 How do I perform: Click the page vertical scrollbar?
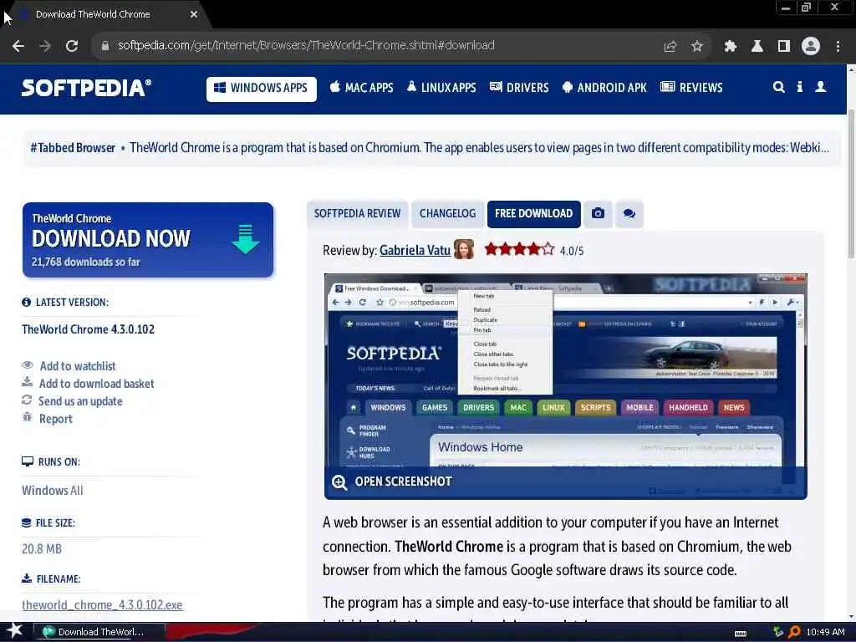click(851, 183)
